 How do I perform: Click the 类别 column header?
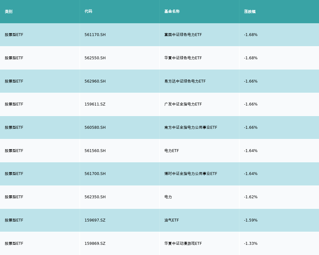pyautogui.click(x=9, y=11)
